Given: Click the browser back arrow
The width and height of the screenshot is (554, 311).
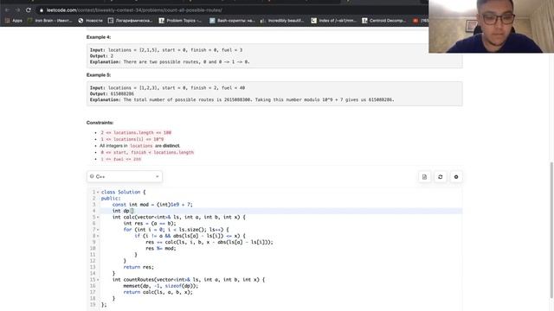Looking at the screenshot, I should click(x=7, y=10).
